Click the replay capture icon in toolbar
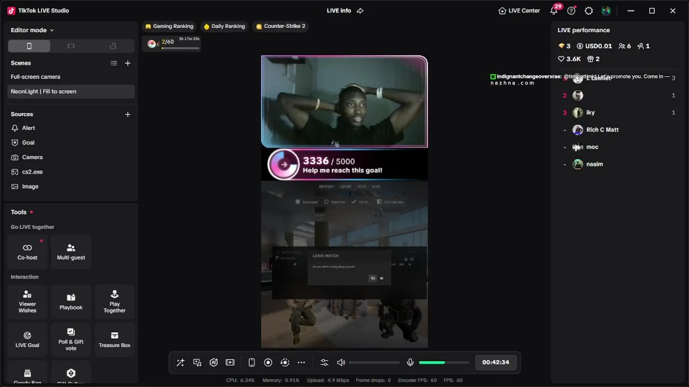This screenshot has height=387, width=689. (x=285, y=362)
